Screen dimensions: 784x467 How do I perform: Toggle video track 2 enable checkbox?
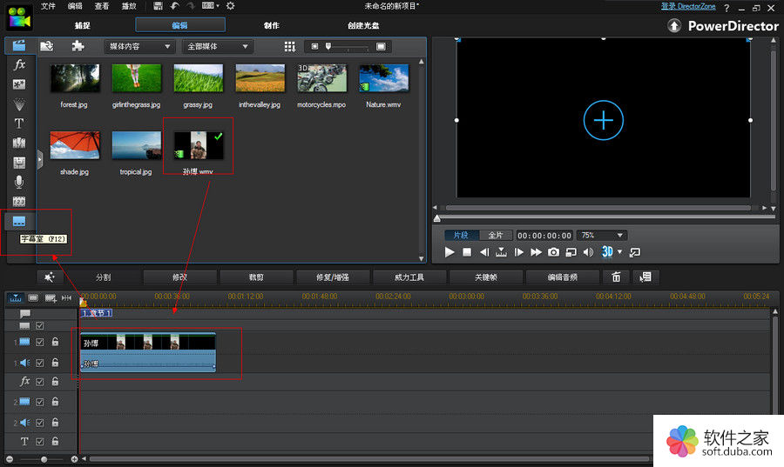click(40, 402)
